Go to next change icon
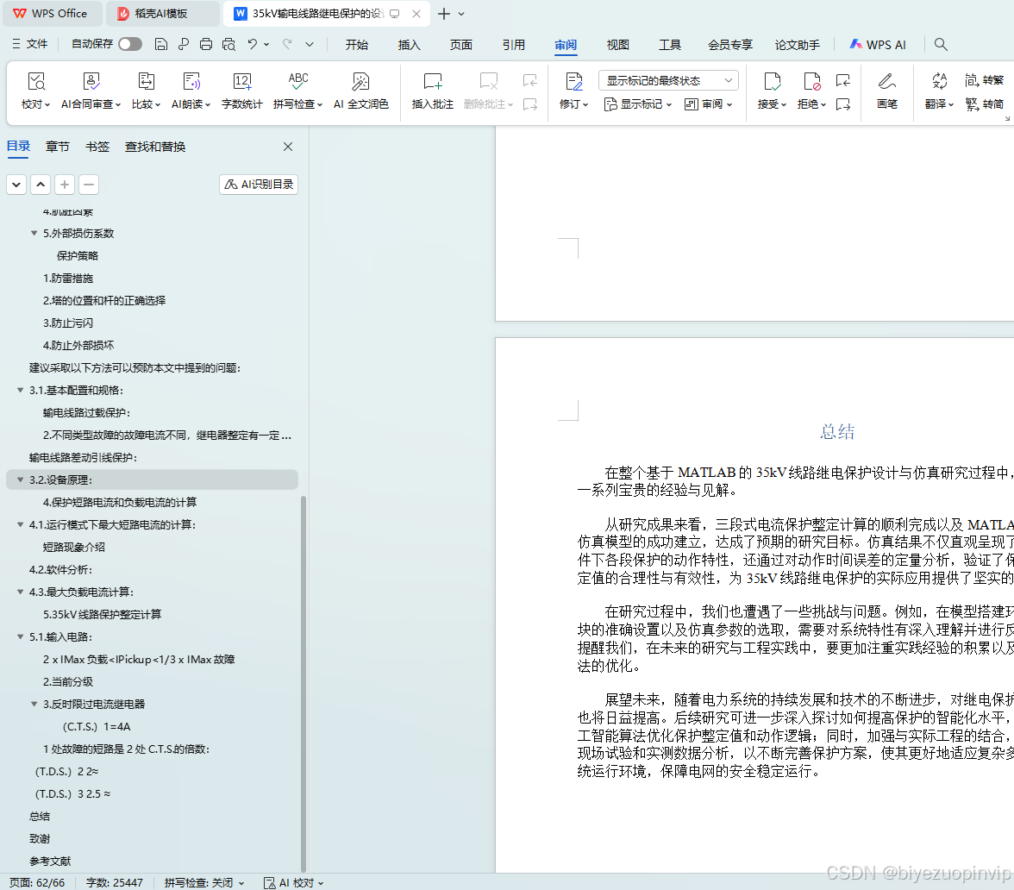Image resolution: width=1014 pixels, height=890 pixels. coord(842,104)
